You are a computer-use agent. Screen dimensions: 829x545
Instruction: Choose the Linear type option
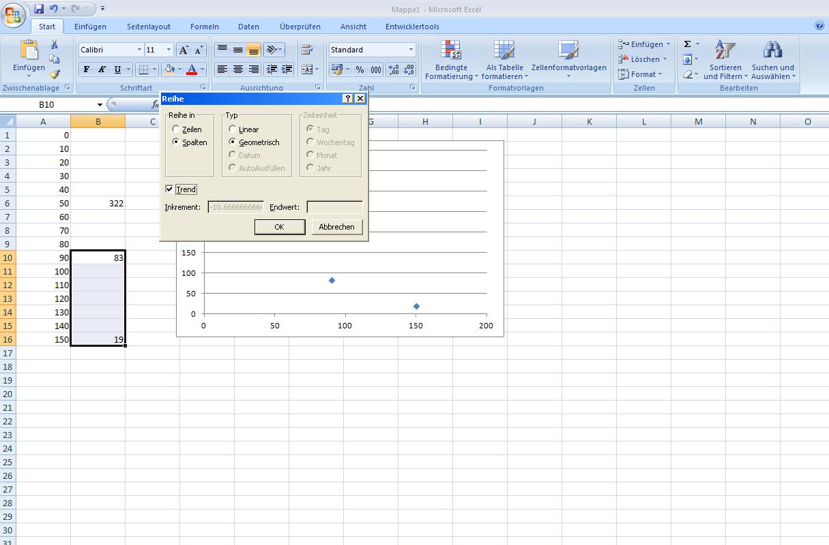[x=233, y=129]
